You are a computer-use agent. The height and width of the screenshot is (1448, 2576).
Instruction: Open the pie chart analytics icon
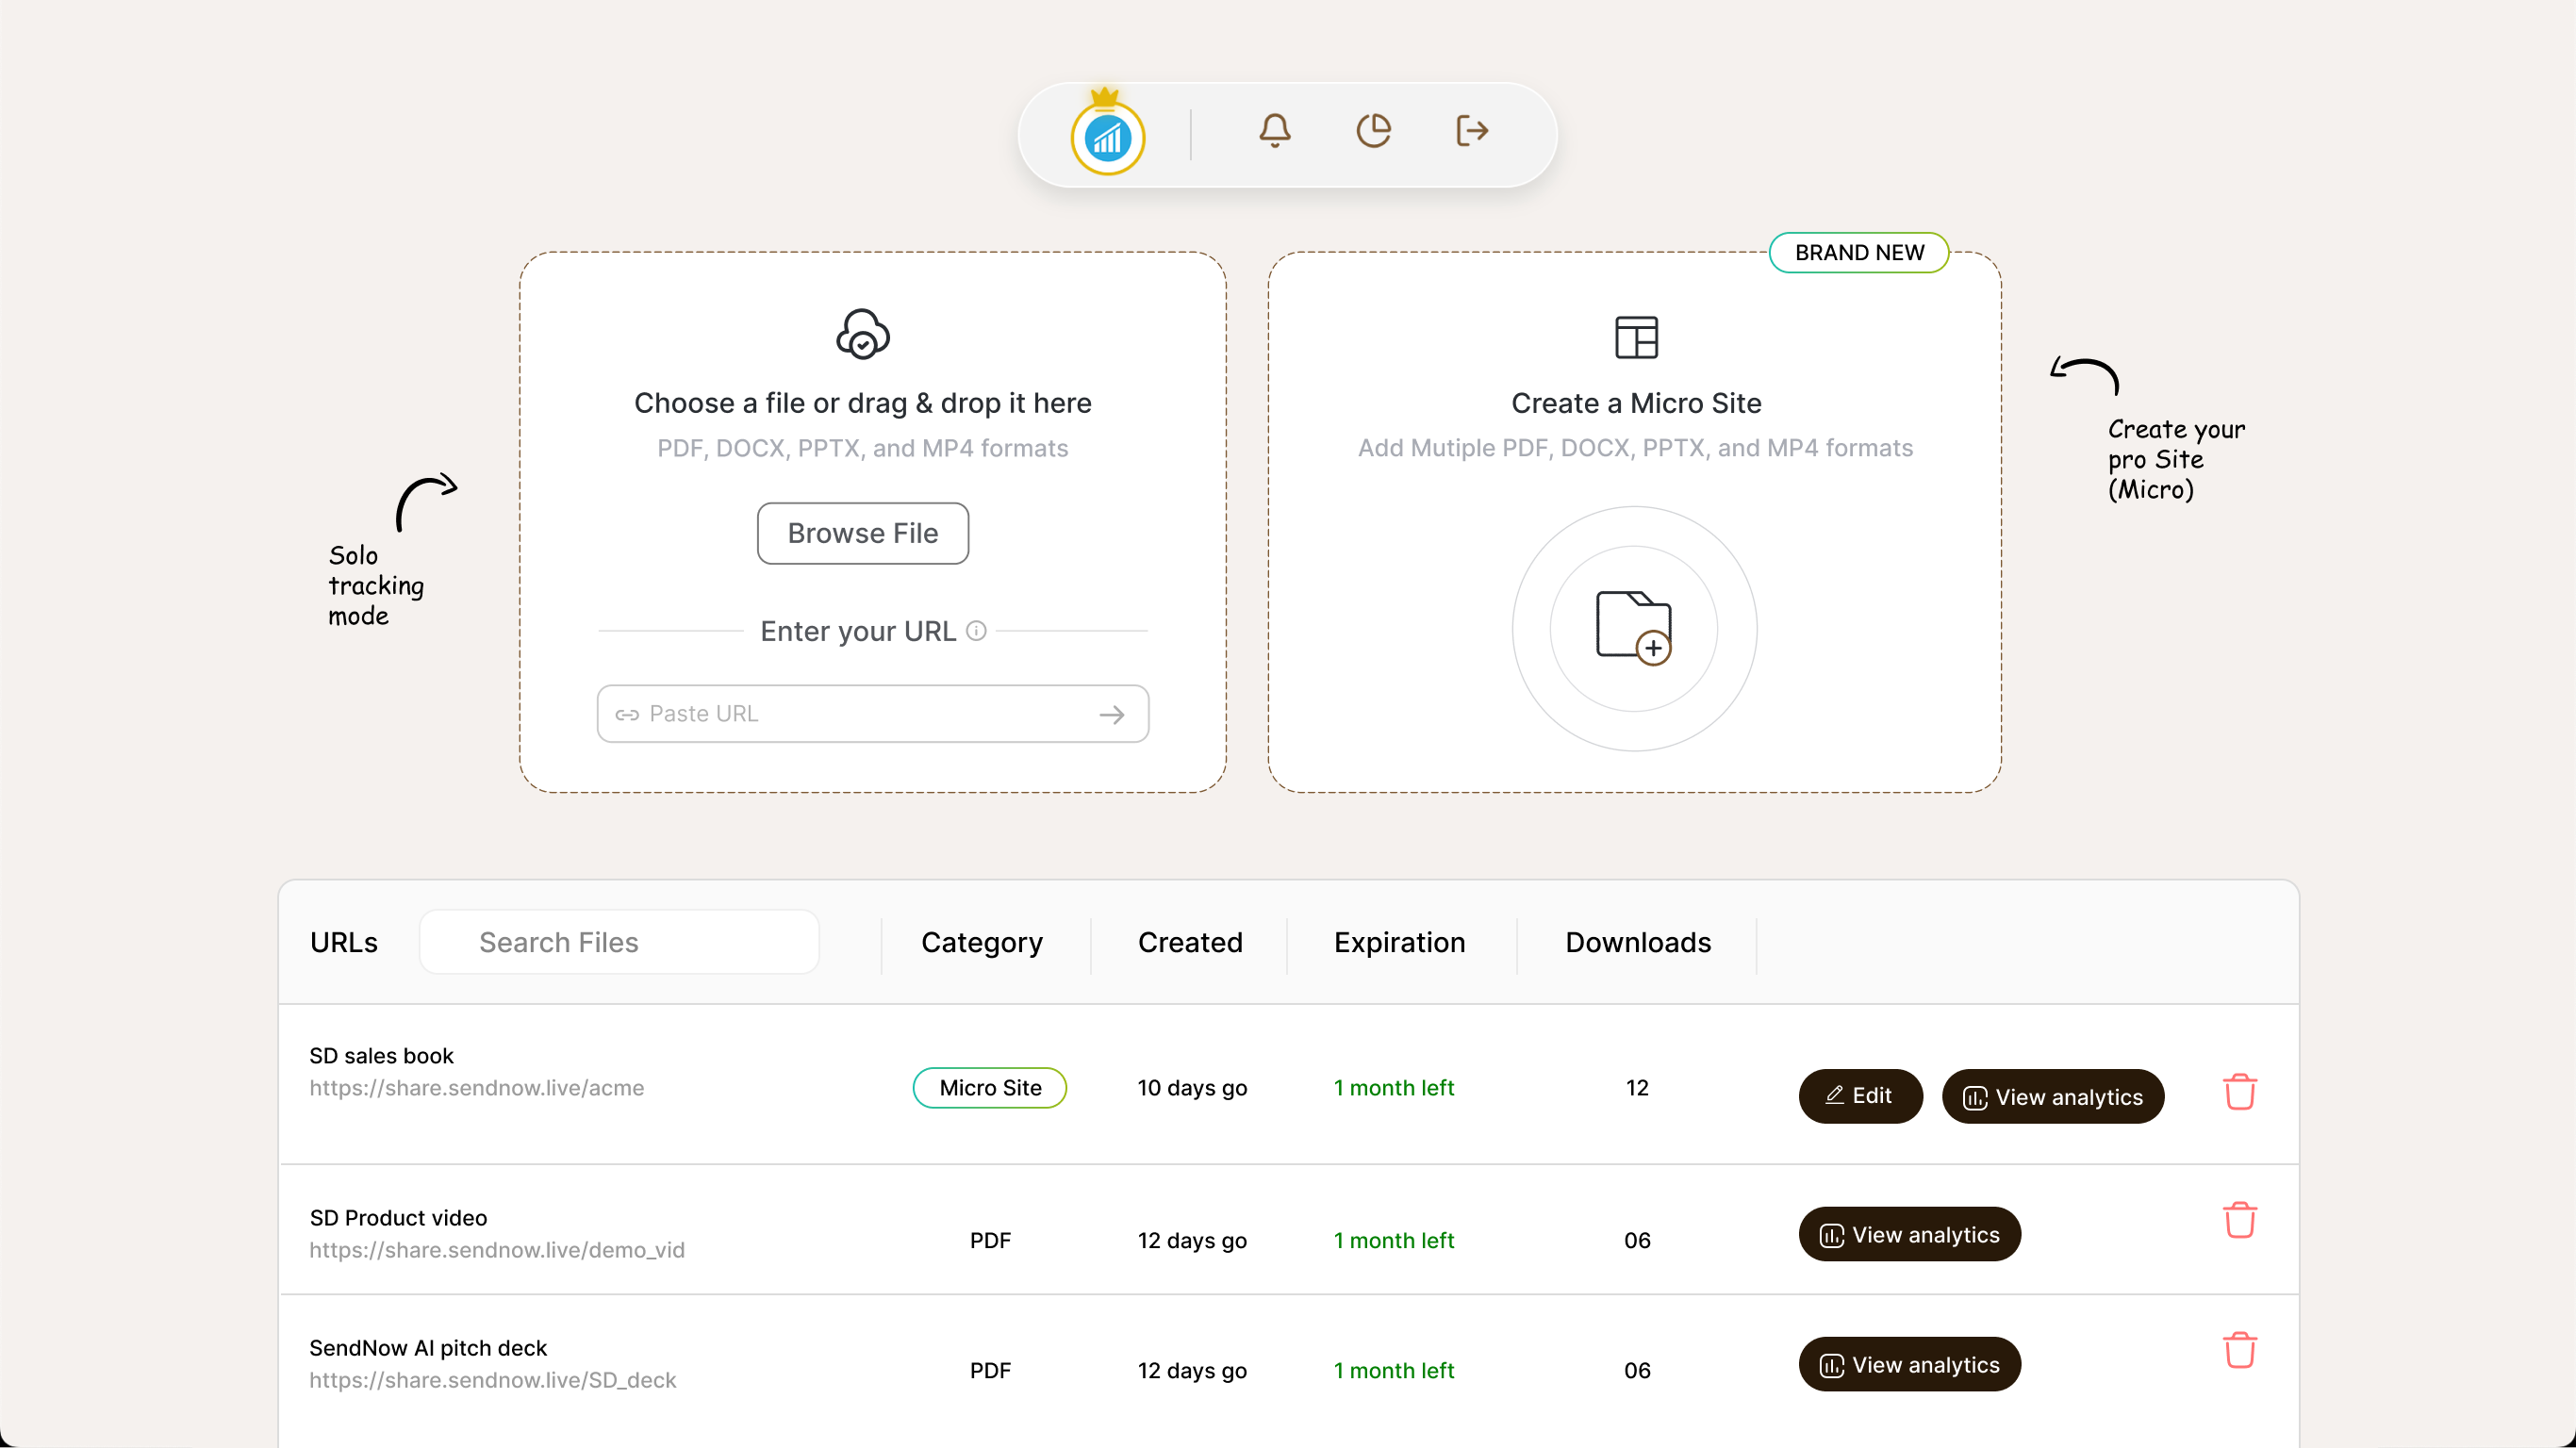(x=1373, y=131)
